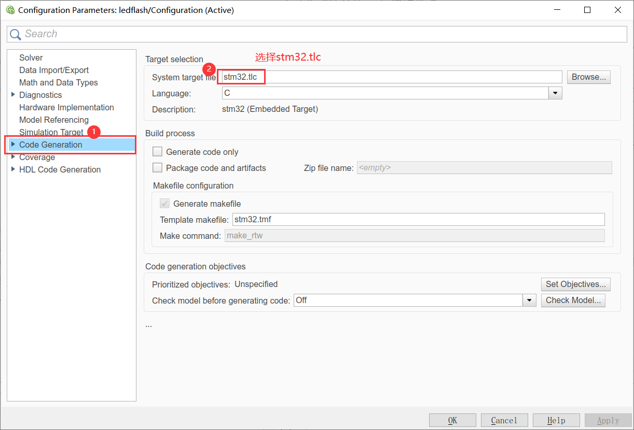Expand the Coverage tree arrow

(13, 156)
